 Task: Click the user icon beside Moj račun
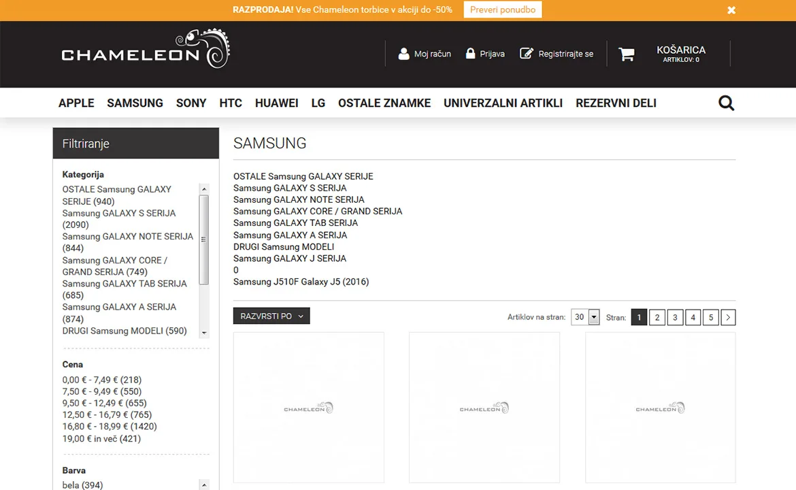pos(403,54)
